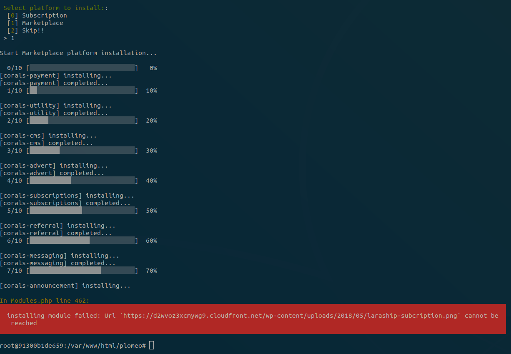The image size is (511, 354).
Task: Click "[corals-subscriptions] completed..." line
Action: (65, 203)
